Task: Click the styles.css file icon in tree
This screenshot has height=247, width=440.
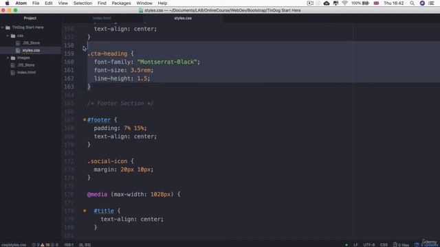Action: 18,50
